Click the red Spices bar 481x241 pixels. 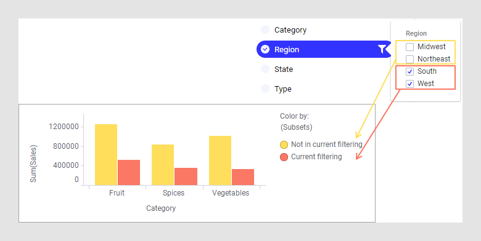tap(186, 176)
